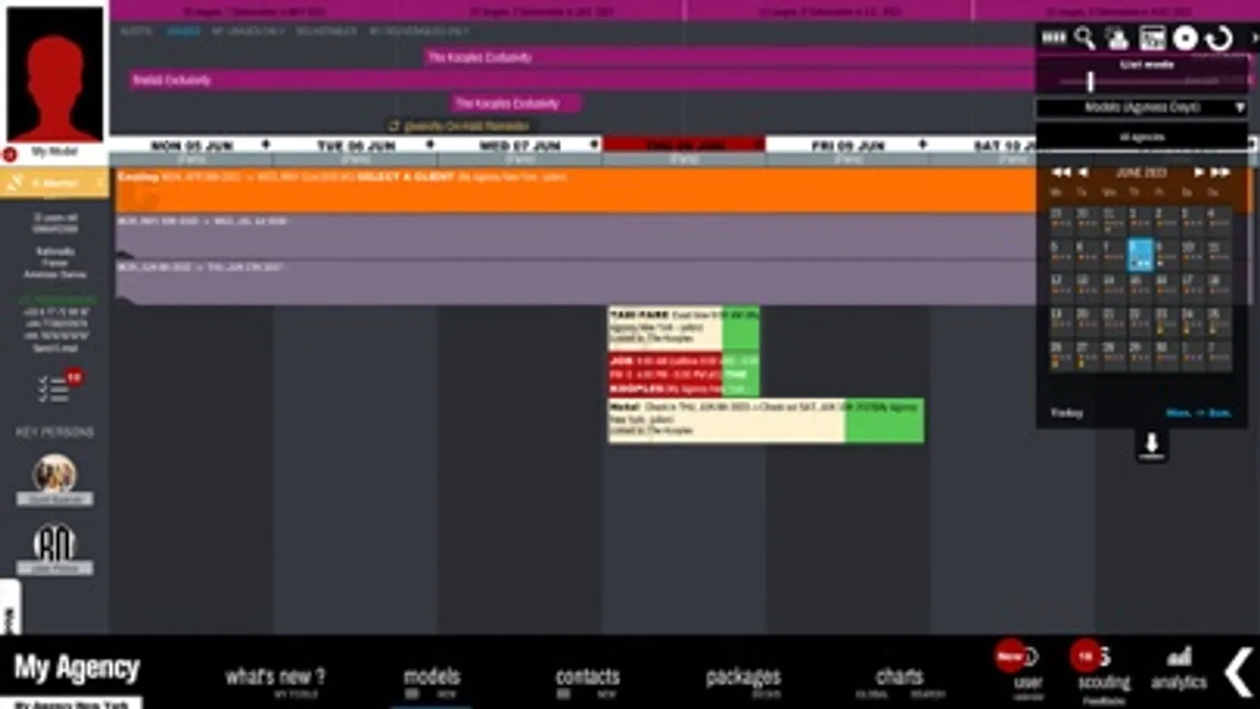
Task: Click the shorter lower The Kooples Exclusivity bar
Action: click(517, 103)
